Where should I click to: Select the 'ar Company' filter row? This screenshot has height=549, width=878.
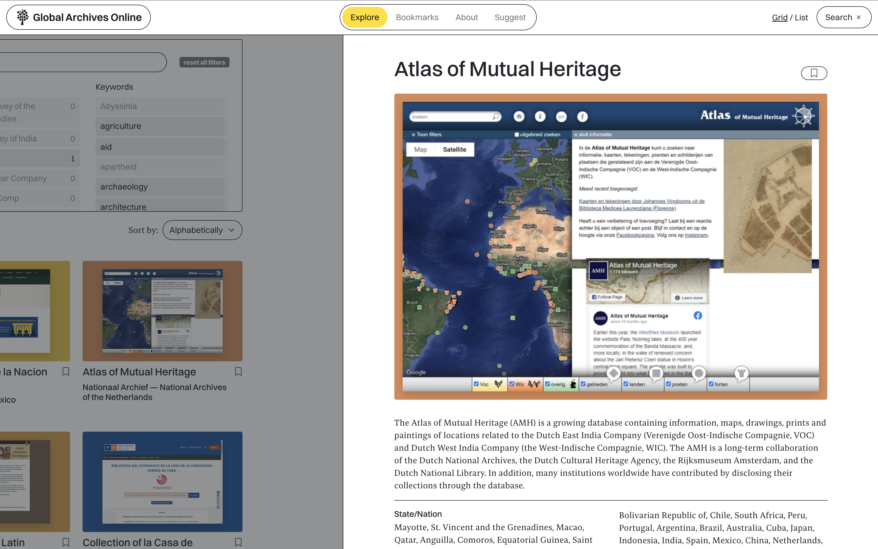coord(40,178)
